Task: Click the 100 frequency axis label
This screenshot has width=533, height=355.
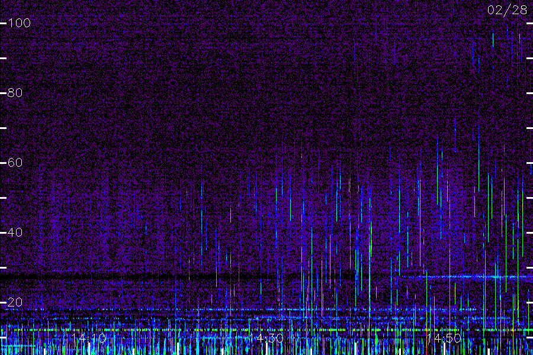Action: pos(19,23)
